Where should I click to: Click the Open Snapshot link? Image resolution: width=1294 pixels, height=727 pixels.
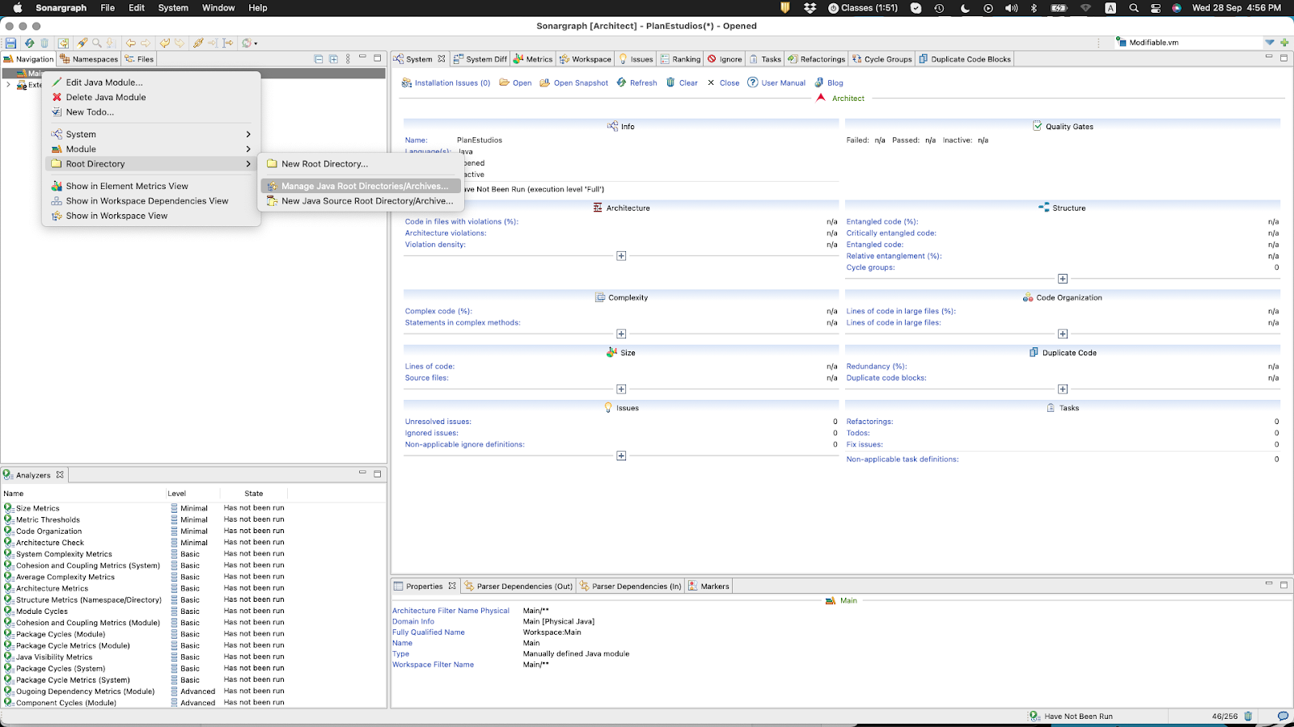[574, 83]
